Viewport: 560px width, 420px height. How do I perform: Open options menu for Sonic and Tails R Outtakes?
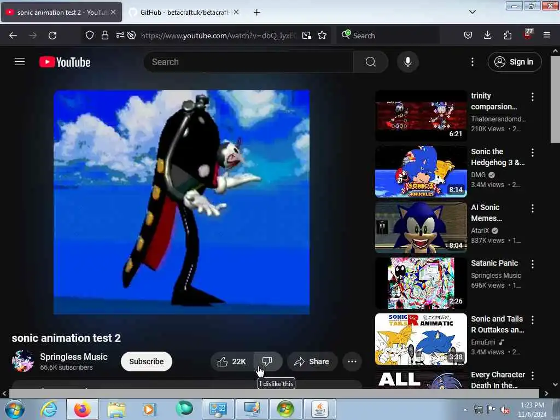coord(533,320)
